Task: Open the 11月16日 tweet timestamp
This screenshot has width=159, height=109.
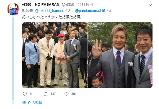Action: pyautogui.click(x=85, y=5)
